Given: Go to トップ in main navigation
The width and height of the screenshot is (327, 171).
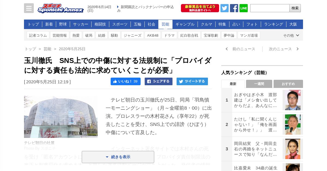Looking at the screenshot, I should [33, 24].
